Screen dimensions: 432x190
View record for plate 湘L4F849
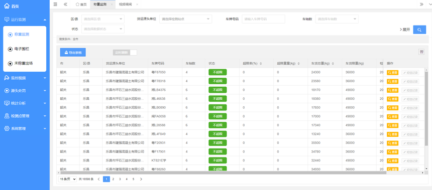tap(392, 134)
